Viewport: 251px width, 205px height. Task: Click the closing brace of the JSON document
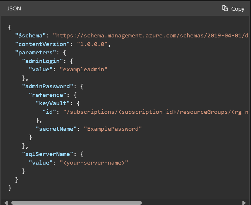10,188
